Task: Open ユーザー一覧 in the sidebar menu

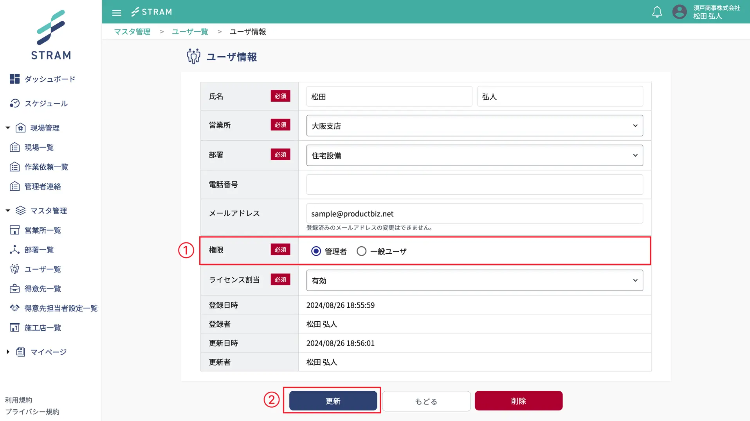Action: click(x=43, y=269)
